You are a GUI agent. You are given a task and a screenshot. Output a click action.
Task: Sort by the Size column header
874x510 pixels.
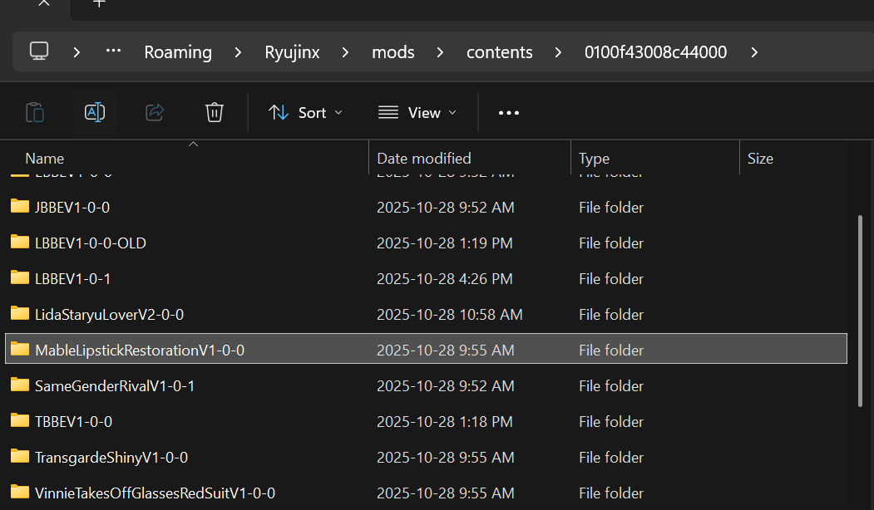(760, 159)
